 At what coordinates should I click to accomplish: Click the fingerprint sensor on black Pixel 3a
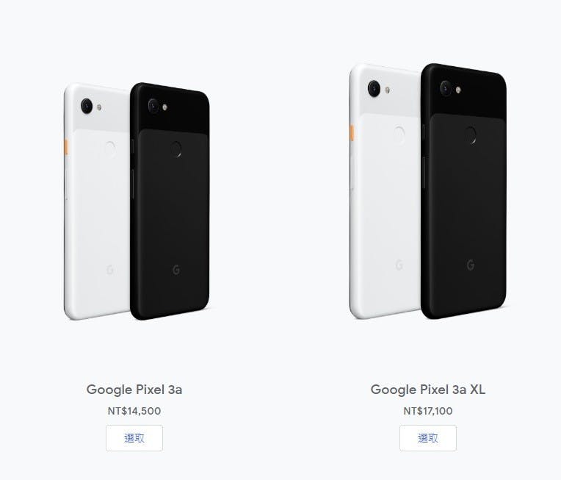click(175, 150)
